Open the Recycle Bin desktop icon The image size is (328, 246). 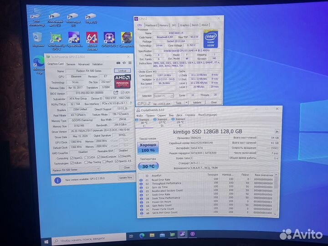(38, 40)
